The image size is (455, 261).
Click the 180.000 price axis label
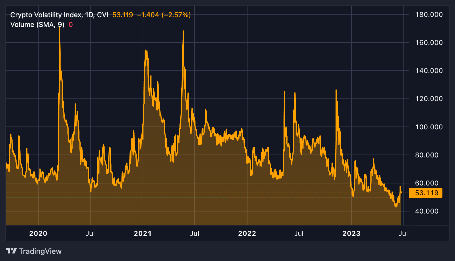click(x=429, y=15)
